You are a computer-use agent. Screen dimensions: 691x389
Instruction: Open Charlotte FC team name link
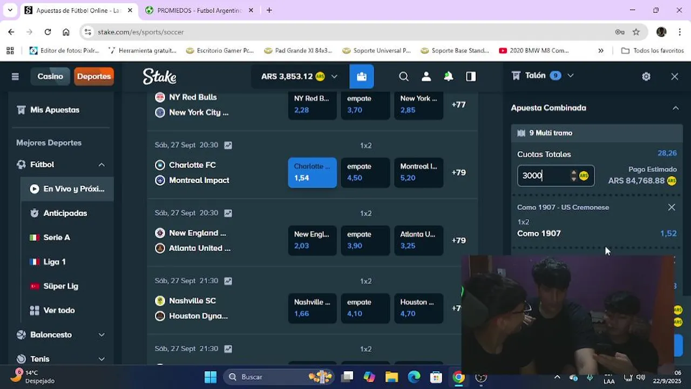(192, 165)
